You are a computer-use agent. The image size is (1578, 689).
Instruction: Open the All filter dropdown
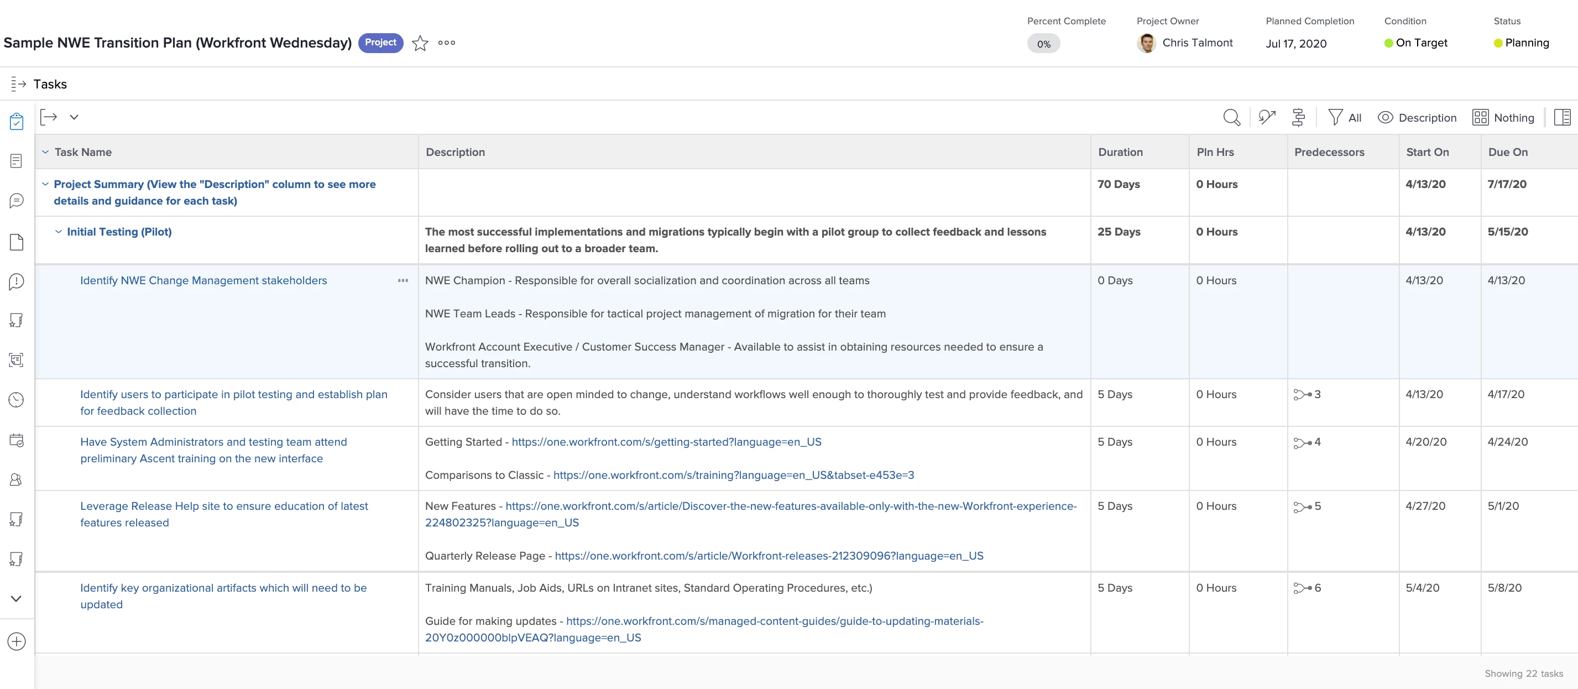(1345, 118)
